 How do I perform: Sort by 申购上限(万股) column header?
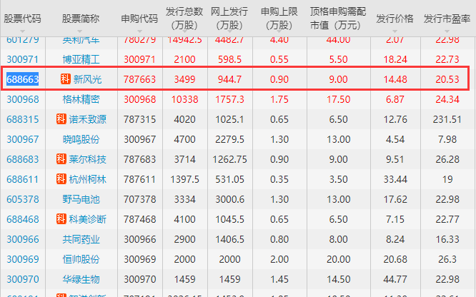pos(279,18)
